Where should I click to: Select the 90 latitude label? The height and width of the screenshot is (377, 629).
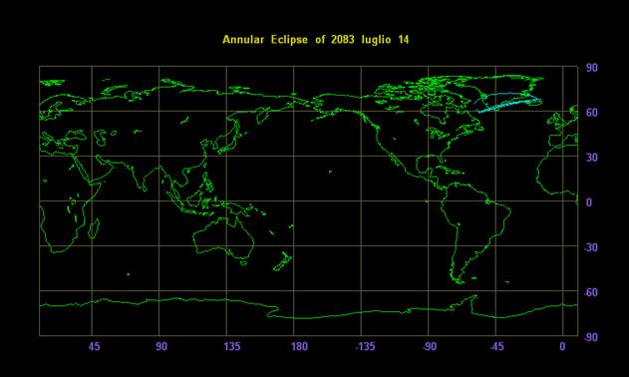(591, 68)
